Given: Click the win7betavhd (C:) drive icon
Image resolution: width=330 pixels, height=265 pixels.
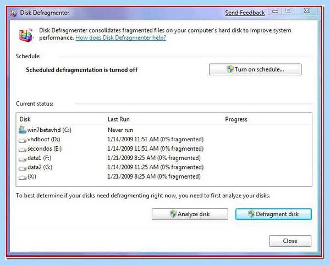Looking at the screenshot, I should tap(23, 130).
